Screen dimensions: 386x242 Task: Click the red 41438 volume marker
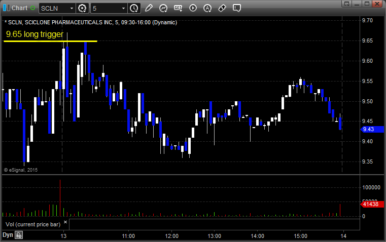[372, 204]
